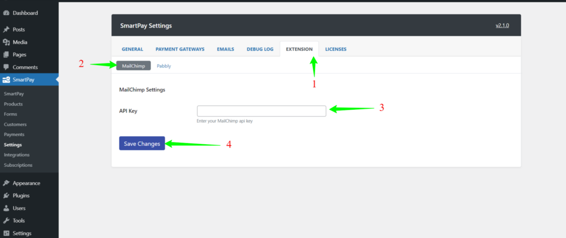This screenshot has height=238, width=566.
Task: Click the Appearance brush icon
Action: point(6,183)
